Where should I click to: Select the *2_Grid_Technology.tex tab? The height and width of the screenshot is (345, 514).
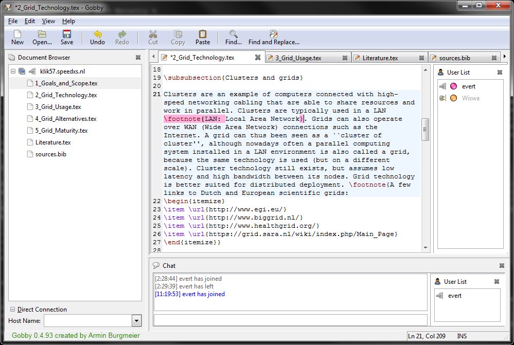point(202,58)
